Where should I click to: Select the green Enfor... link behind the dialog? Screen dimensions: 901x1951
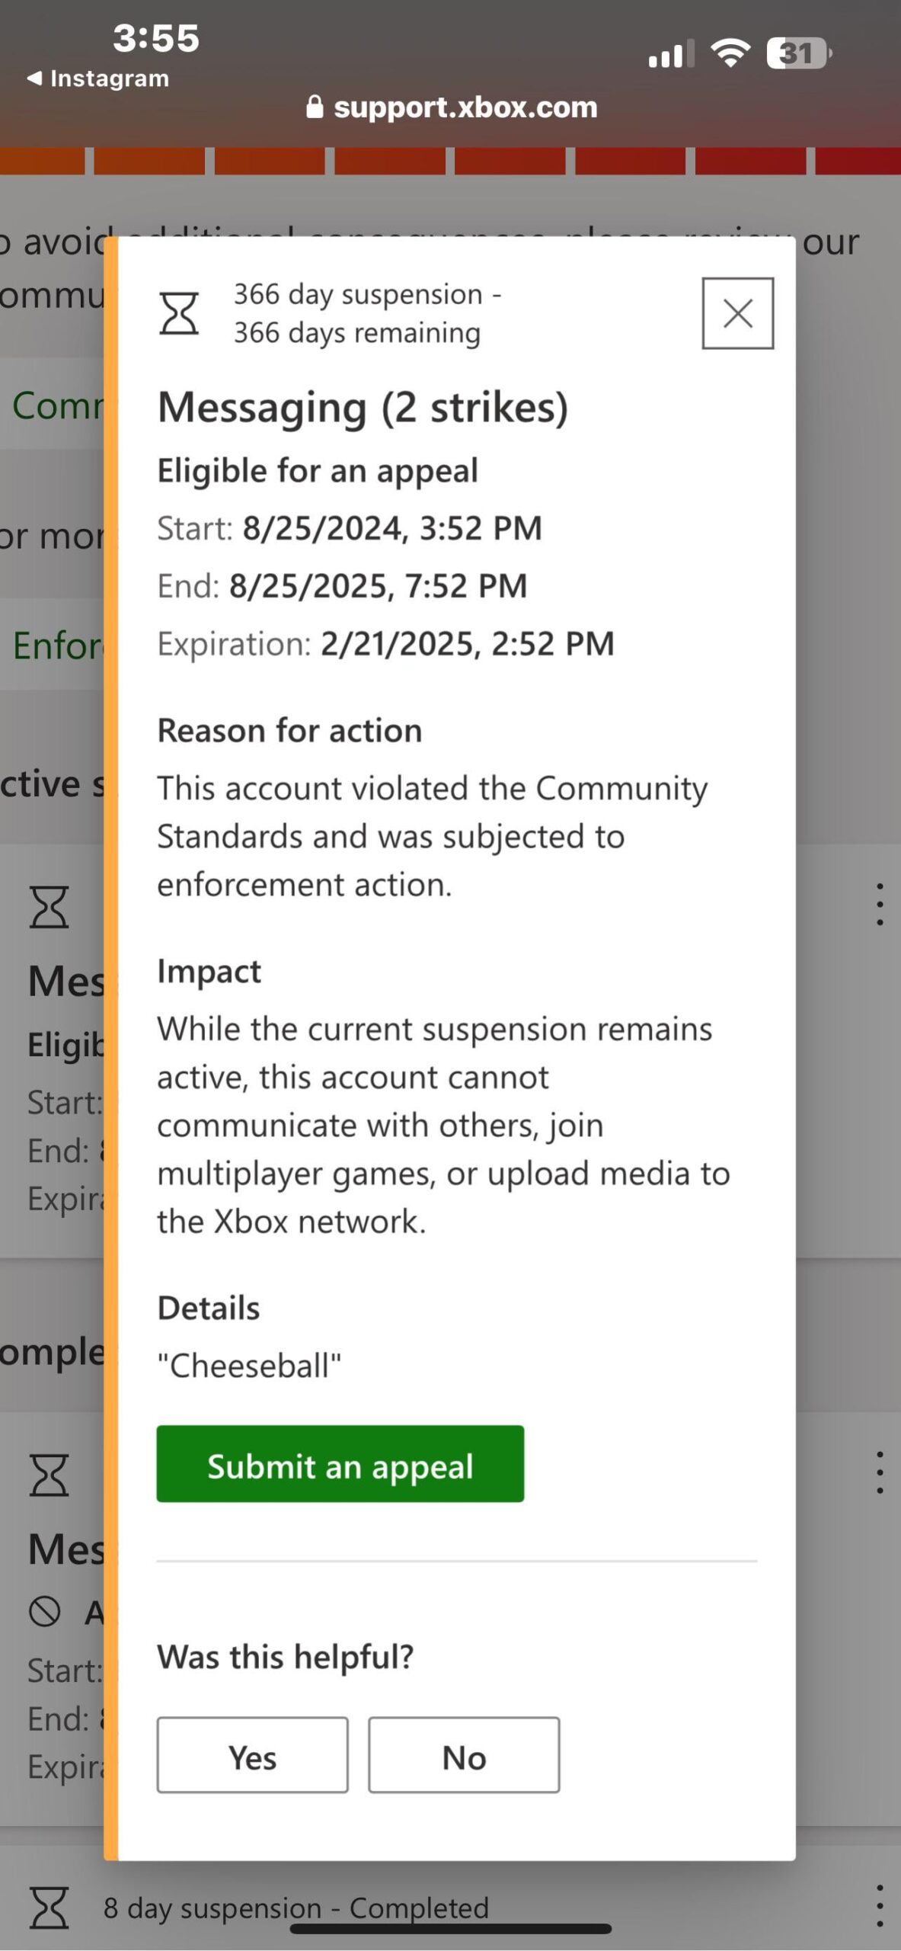58,646
